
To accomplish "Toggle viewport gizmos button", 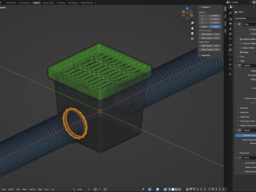I will pyautogui.click(x=150, y=189).
